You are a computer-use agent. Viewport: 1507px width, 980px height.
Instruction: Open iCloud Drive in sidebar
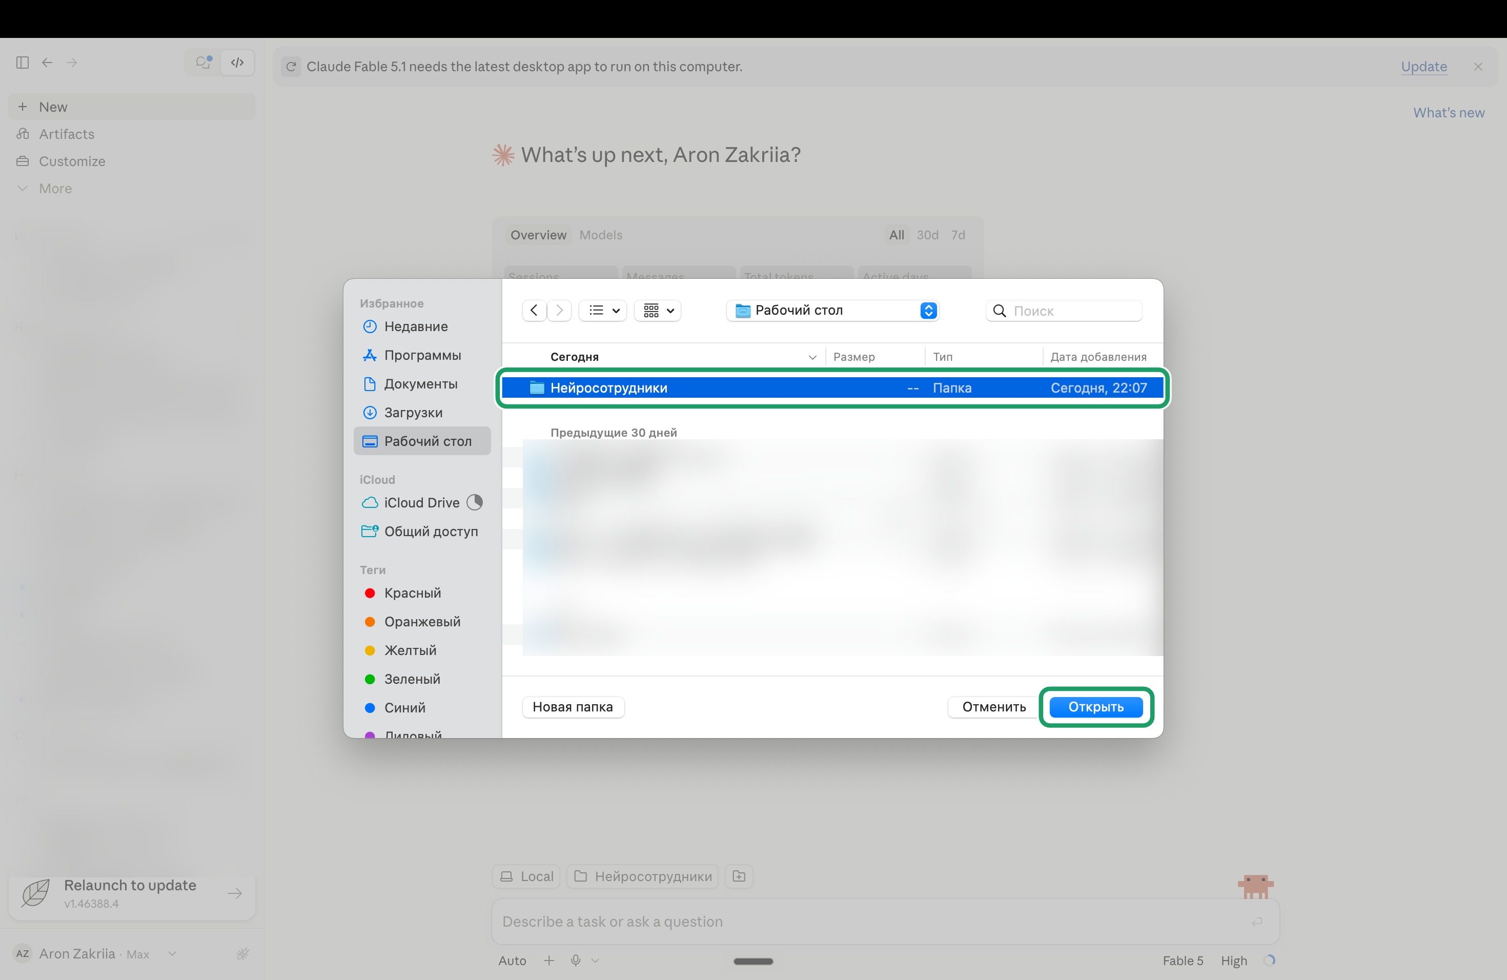click(x=422, y=503)
